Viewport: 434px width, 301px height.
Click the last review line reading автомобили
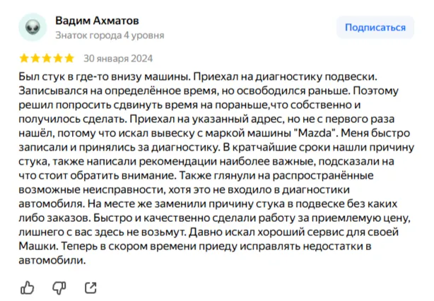52,260
